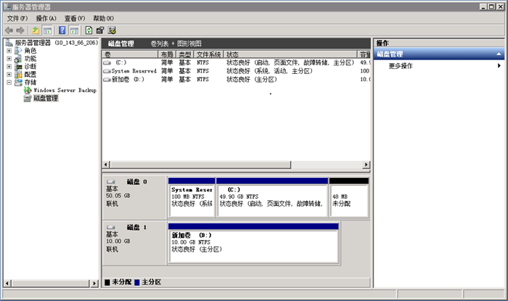This screenshot has height=301, width=508.
Task: Select Windows Server Backup in the tree
Action: [x=64, y=90]
